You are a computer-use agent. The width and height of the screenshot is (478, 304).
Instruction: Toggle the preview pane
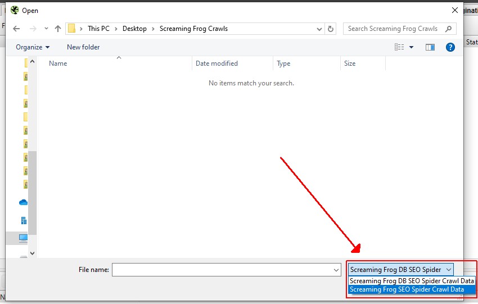tap(430, 47)
